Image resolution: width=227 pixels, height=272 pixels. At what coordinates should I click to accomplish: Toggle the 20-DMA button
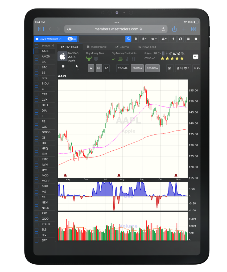pos(123,68)
